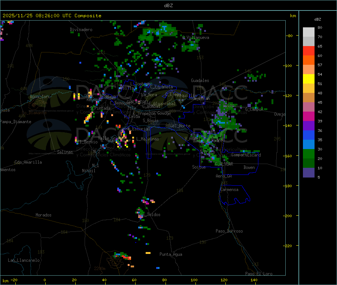Click the -160 km axis tick label
The image size is (337, 285).
point(288,156)
